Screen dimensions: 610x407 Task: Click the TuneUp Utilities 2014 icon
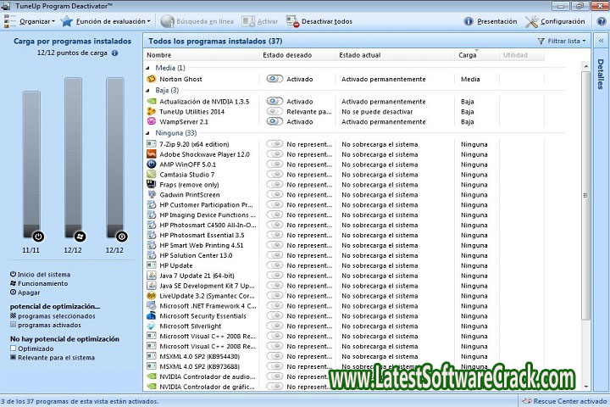click(151, 112)
